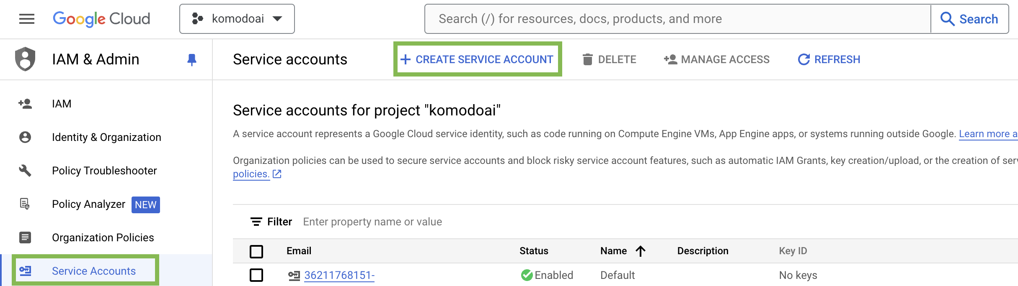Viewport: 1018px width, 286px height.
Task: Click the Policy Analyzer document icon
Action: (25, 204)
